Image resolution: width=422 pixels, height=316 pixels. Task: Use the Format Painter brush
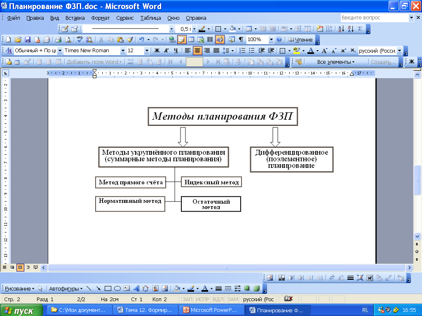[x=130, y=40]
